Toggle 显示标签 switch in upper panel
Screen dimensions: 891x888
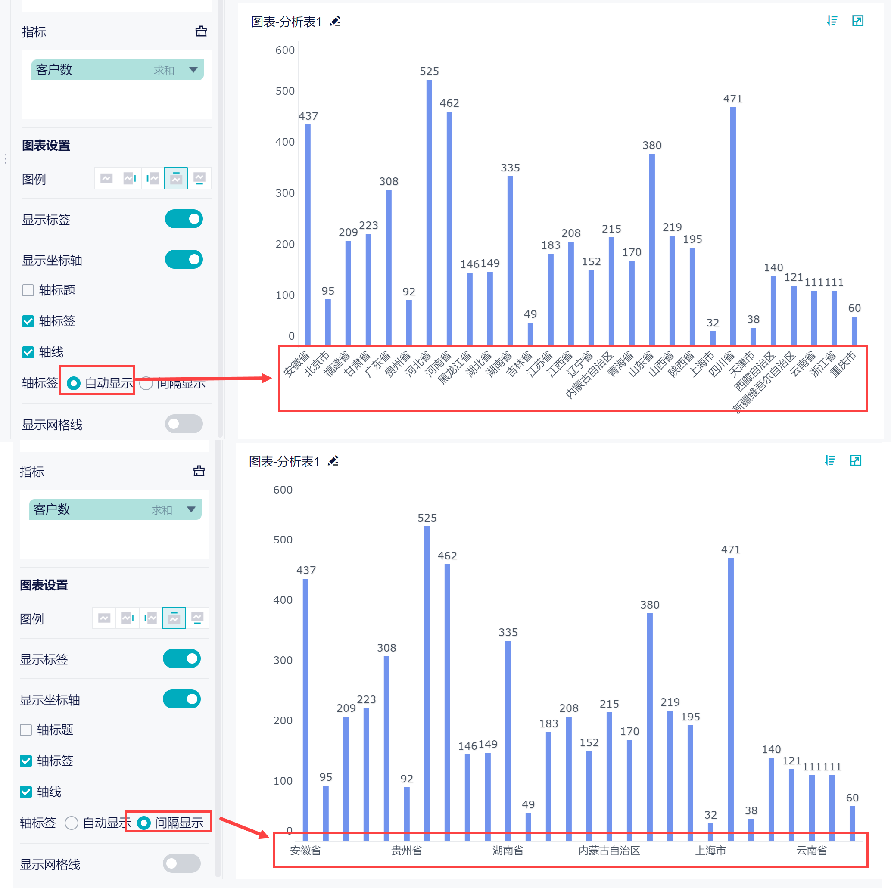click(x=184, y=219)
